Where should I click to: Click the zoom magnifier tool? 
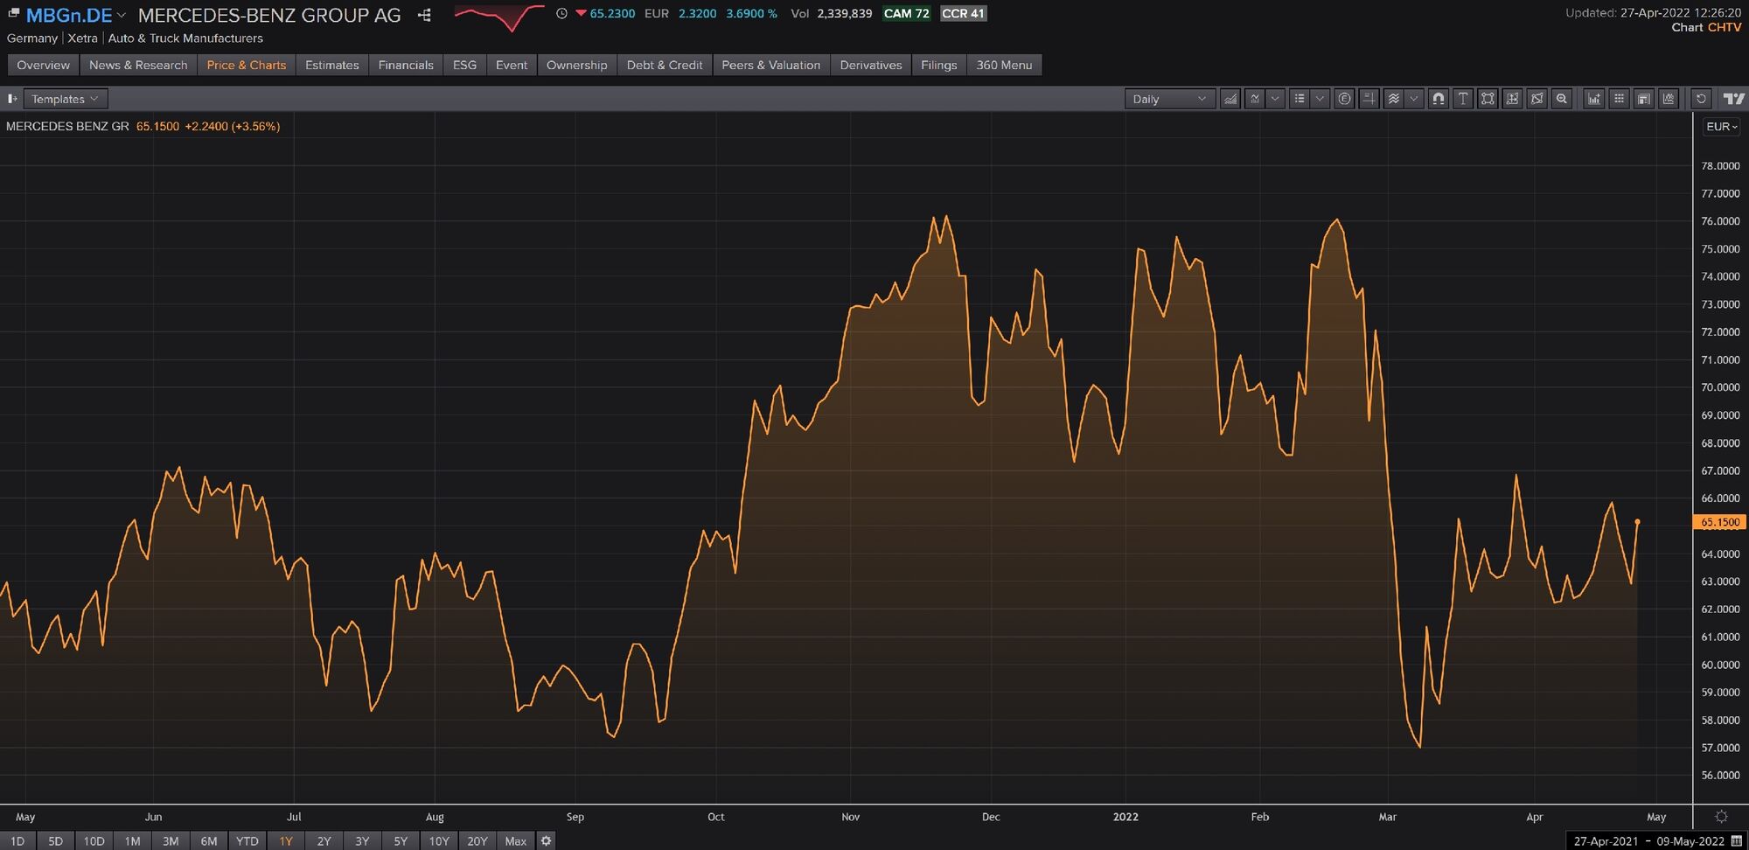pos(1562,99)
